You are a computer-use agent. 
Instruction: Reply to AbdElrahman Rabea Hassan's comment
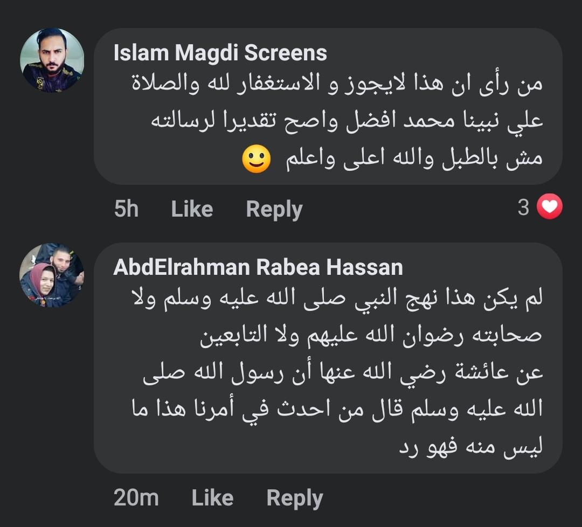point(295,498)
